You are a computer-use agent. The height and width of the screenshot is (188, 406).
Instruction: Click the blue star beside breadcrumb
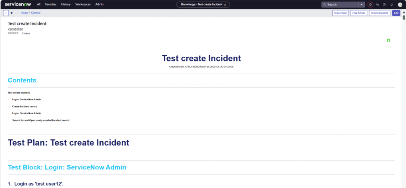[11, 13]
